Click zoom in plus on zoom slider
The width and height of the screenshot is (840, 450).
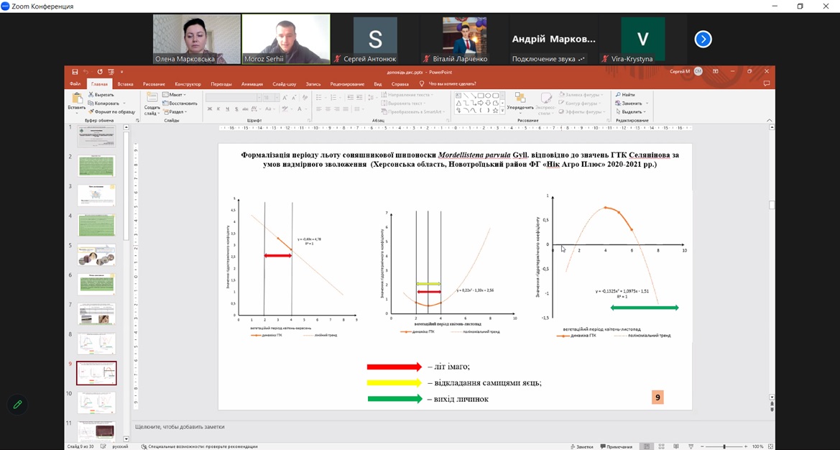746,446
